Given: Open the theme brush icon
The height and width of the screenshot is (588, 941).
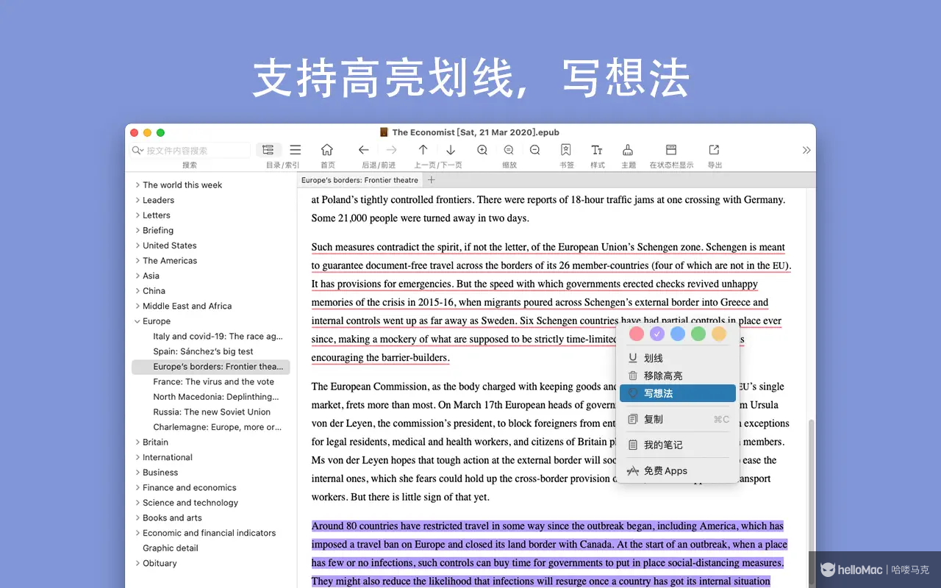Looking at the screenshot, I should pos(628,150).
